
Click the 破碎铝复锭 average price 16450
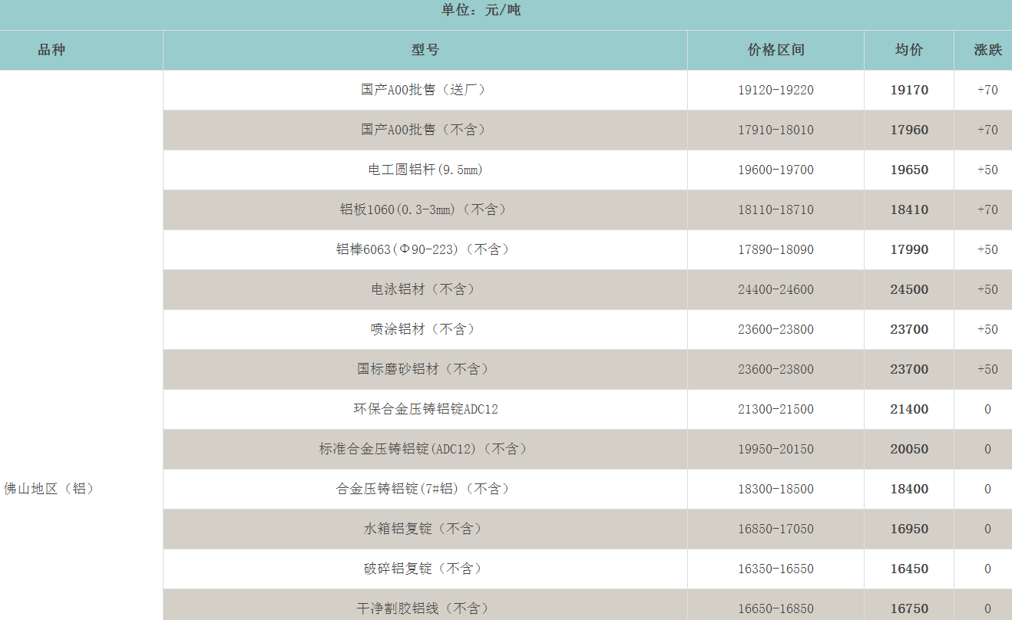(909, 569)
